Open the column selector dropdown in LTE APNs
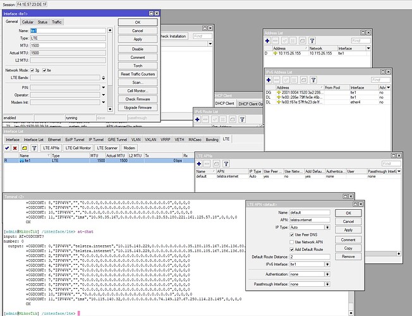Image resolution: width=412 pixels, height=316 pixels. pyautogui.click(x=399, y=171)
